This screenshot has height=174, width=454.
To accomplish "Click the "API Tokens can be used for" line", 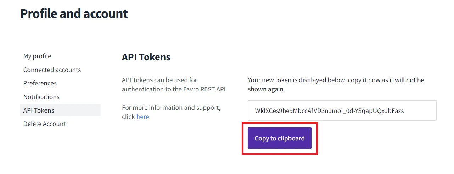I will point(159,80).
